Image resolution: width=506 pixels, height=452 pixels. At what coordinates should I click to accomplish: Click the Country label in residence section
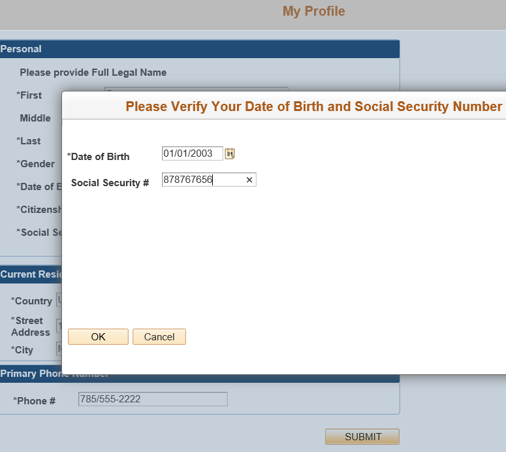(33, 301)
